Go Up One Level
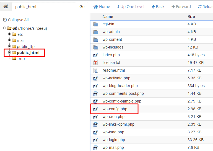The image size is (213, 151). [131, 7]
